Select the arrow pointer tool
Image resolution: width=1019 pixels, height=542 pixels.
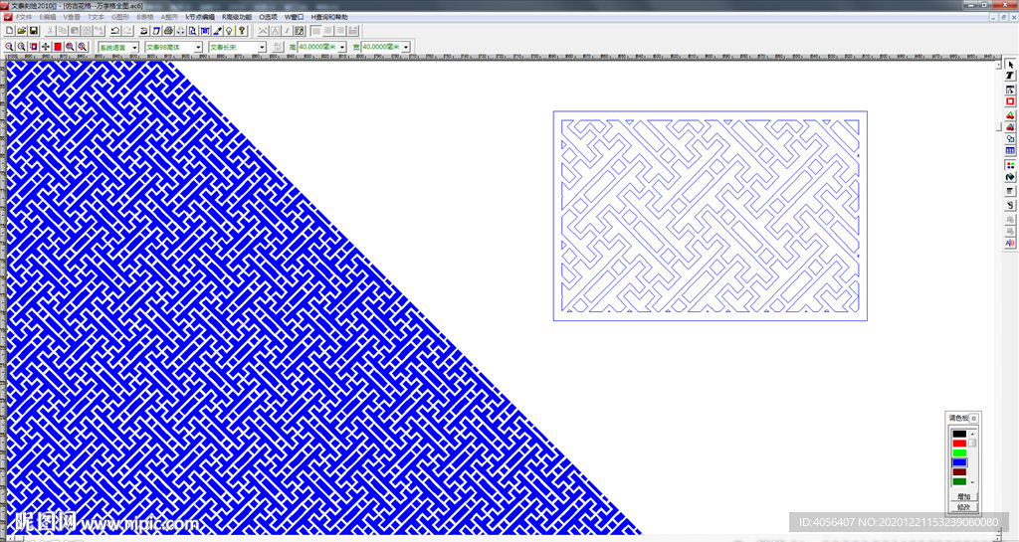(x=1010, y=65)
